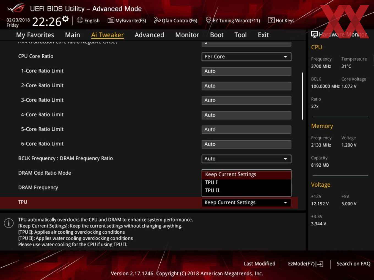Expand the BCLK Frequency : DRAM Frequency Ratio dropdown

246,159
